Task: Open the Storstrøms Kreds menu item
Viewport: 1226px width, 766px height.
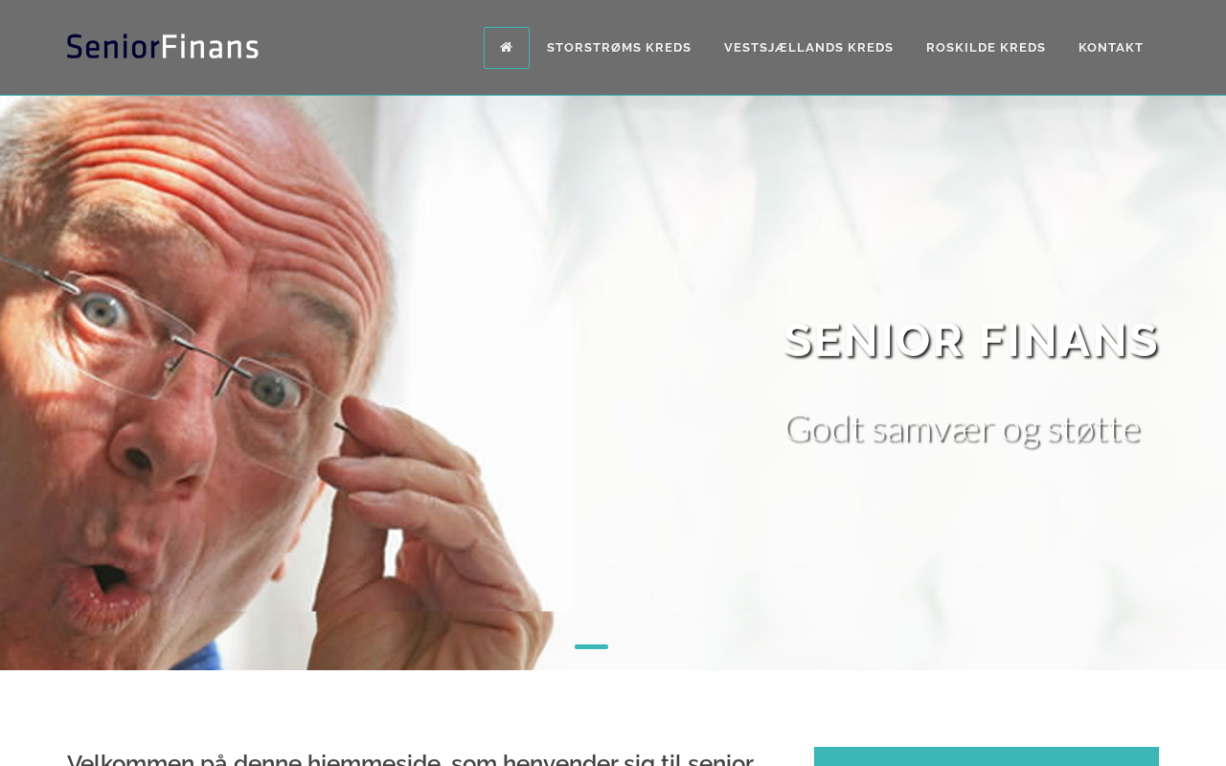Action: tap(619, 48)
